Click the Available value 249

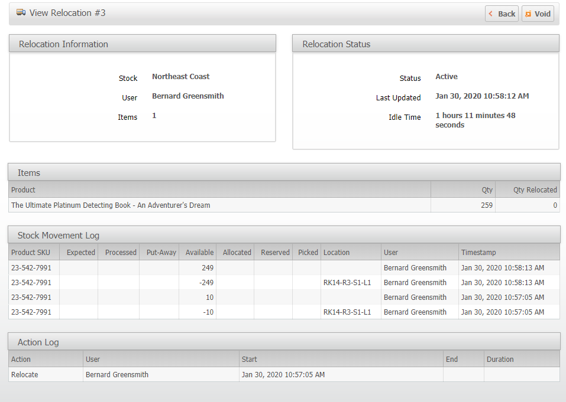208,267
